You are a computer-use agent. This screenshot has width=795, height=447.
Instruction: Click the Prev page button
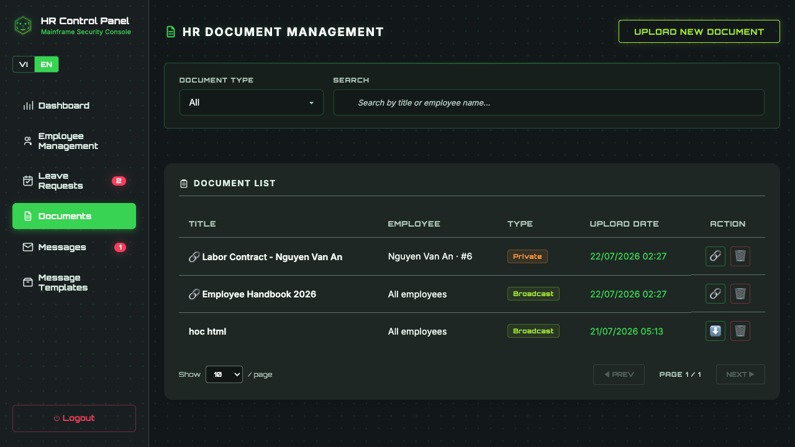click(619, 374)
